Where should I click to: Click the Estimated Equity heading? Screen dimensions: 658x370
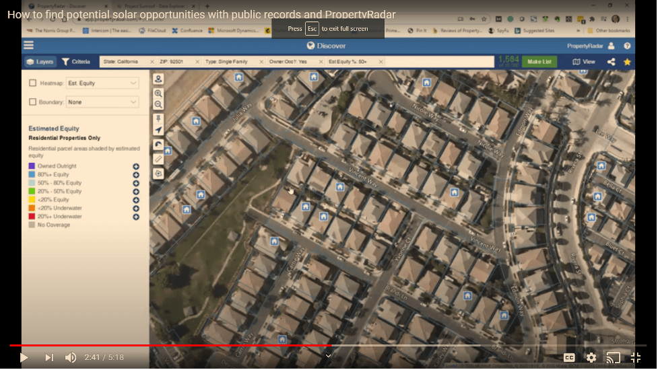(x=54, y=128)
